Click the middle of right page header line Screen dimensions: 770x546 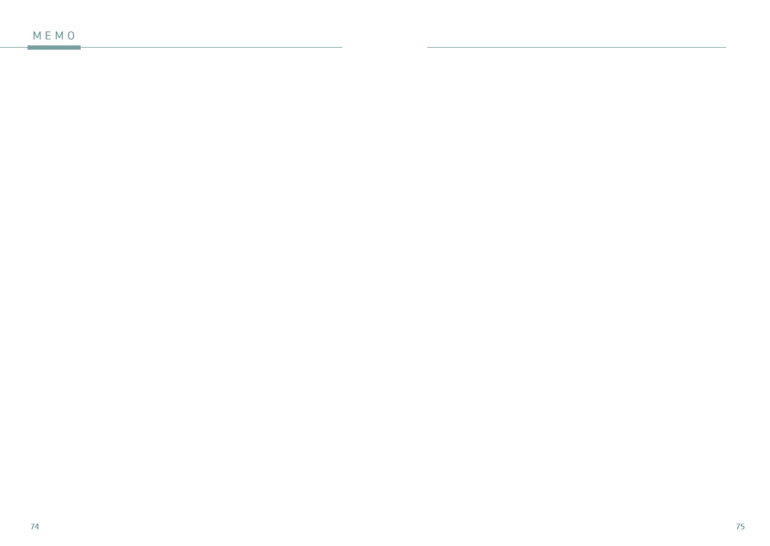(x=577, y=47)
